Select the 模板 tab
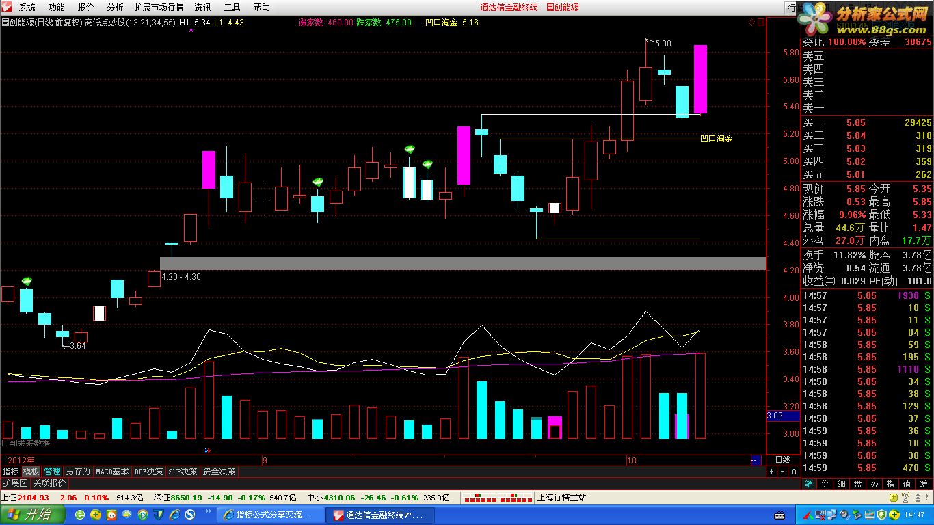The image size is (934, 525). click(31, 472)
